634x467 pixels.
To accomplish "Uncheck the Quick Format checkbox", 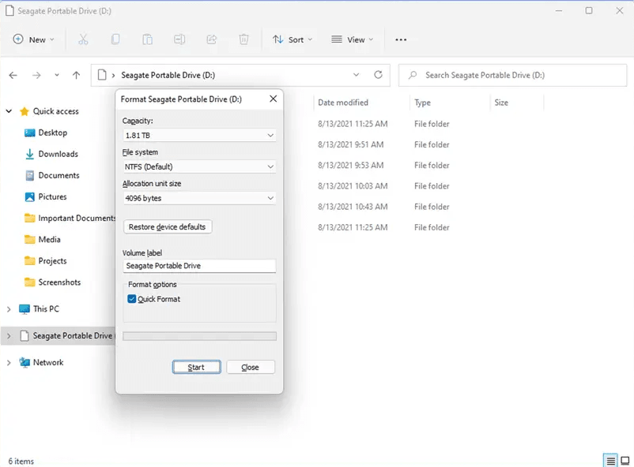I will [132, 299].
